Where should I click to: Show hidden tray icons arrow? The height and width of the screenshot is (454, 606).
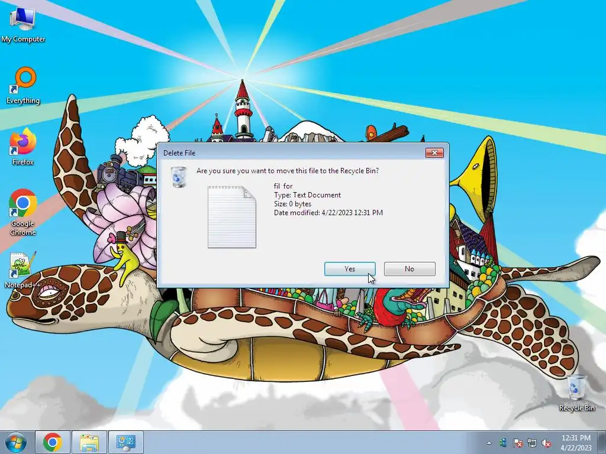point(489,443)
